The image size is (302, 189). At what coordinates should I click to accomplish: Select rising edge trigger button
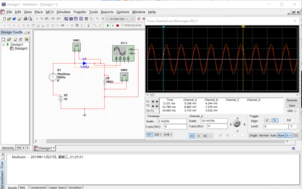point(267,121)
